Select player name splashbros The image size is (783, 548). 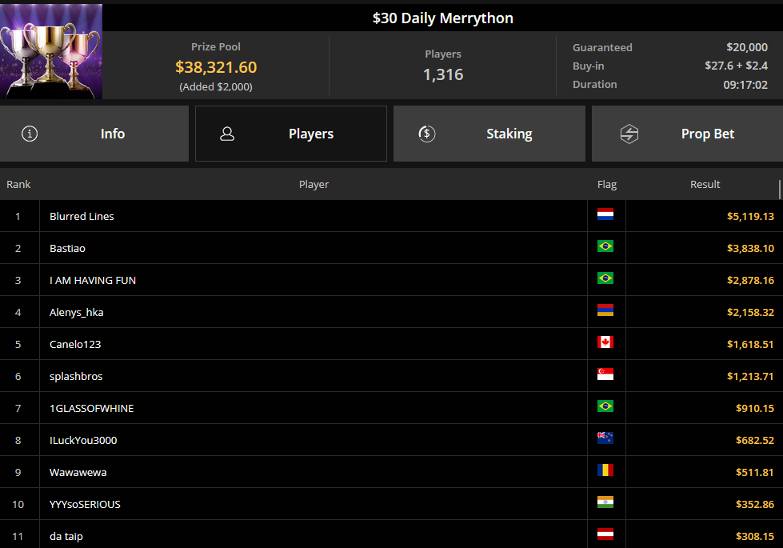click(76, 376)
